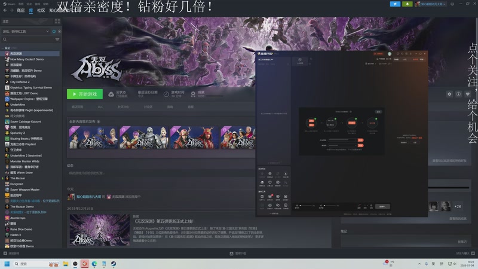The width and height of the screenshot is (478, 269).
Task: Open game settings gear icon
Action: point(449,94)
